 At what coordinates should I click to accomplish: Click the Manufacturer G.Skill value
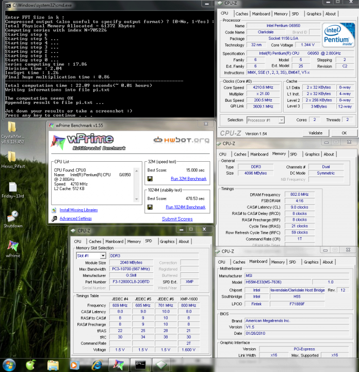(x=131, y=275)
